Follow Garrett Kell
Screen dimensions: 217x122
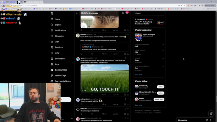click(160, 87)
